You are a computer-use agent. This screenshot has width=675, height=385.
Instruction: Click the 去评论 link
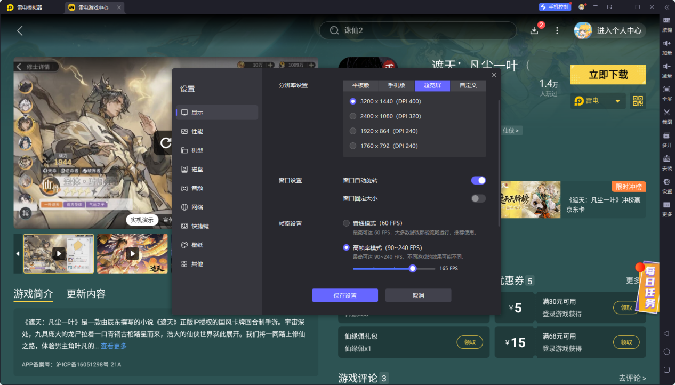(x=632, y=378)
